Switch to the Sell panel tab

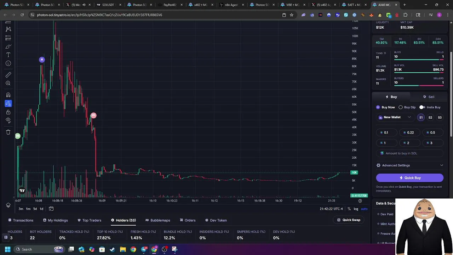pyautogui.click(x=429, y=97)
